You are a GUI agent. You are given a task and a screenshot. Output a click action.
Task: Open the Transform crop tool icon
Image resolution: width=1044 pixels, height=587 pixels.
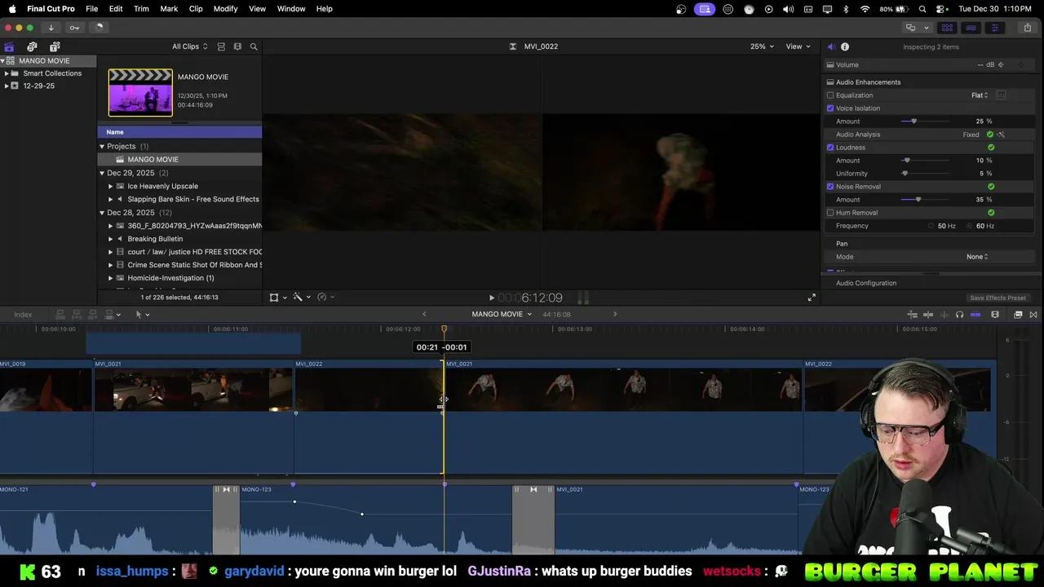274,298
